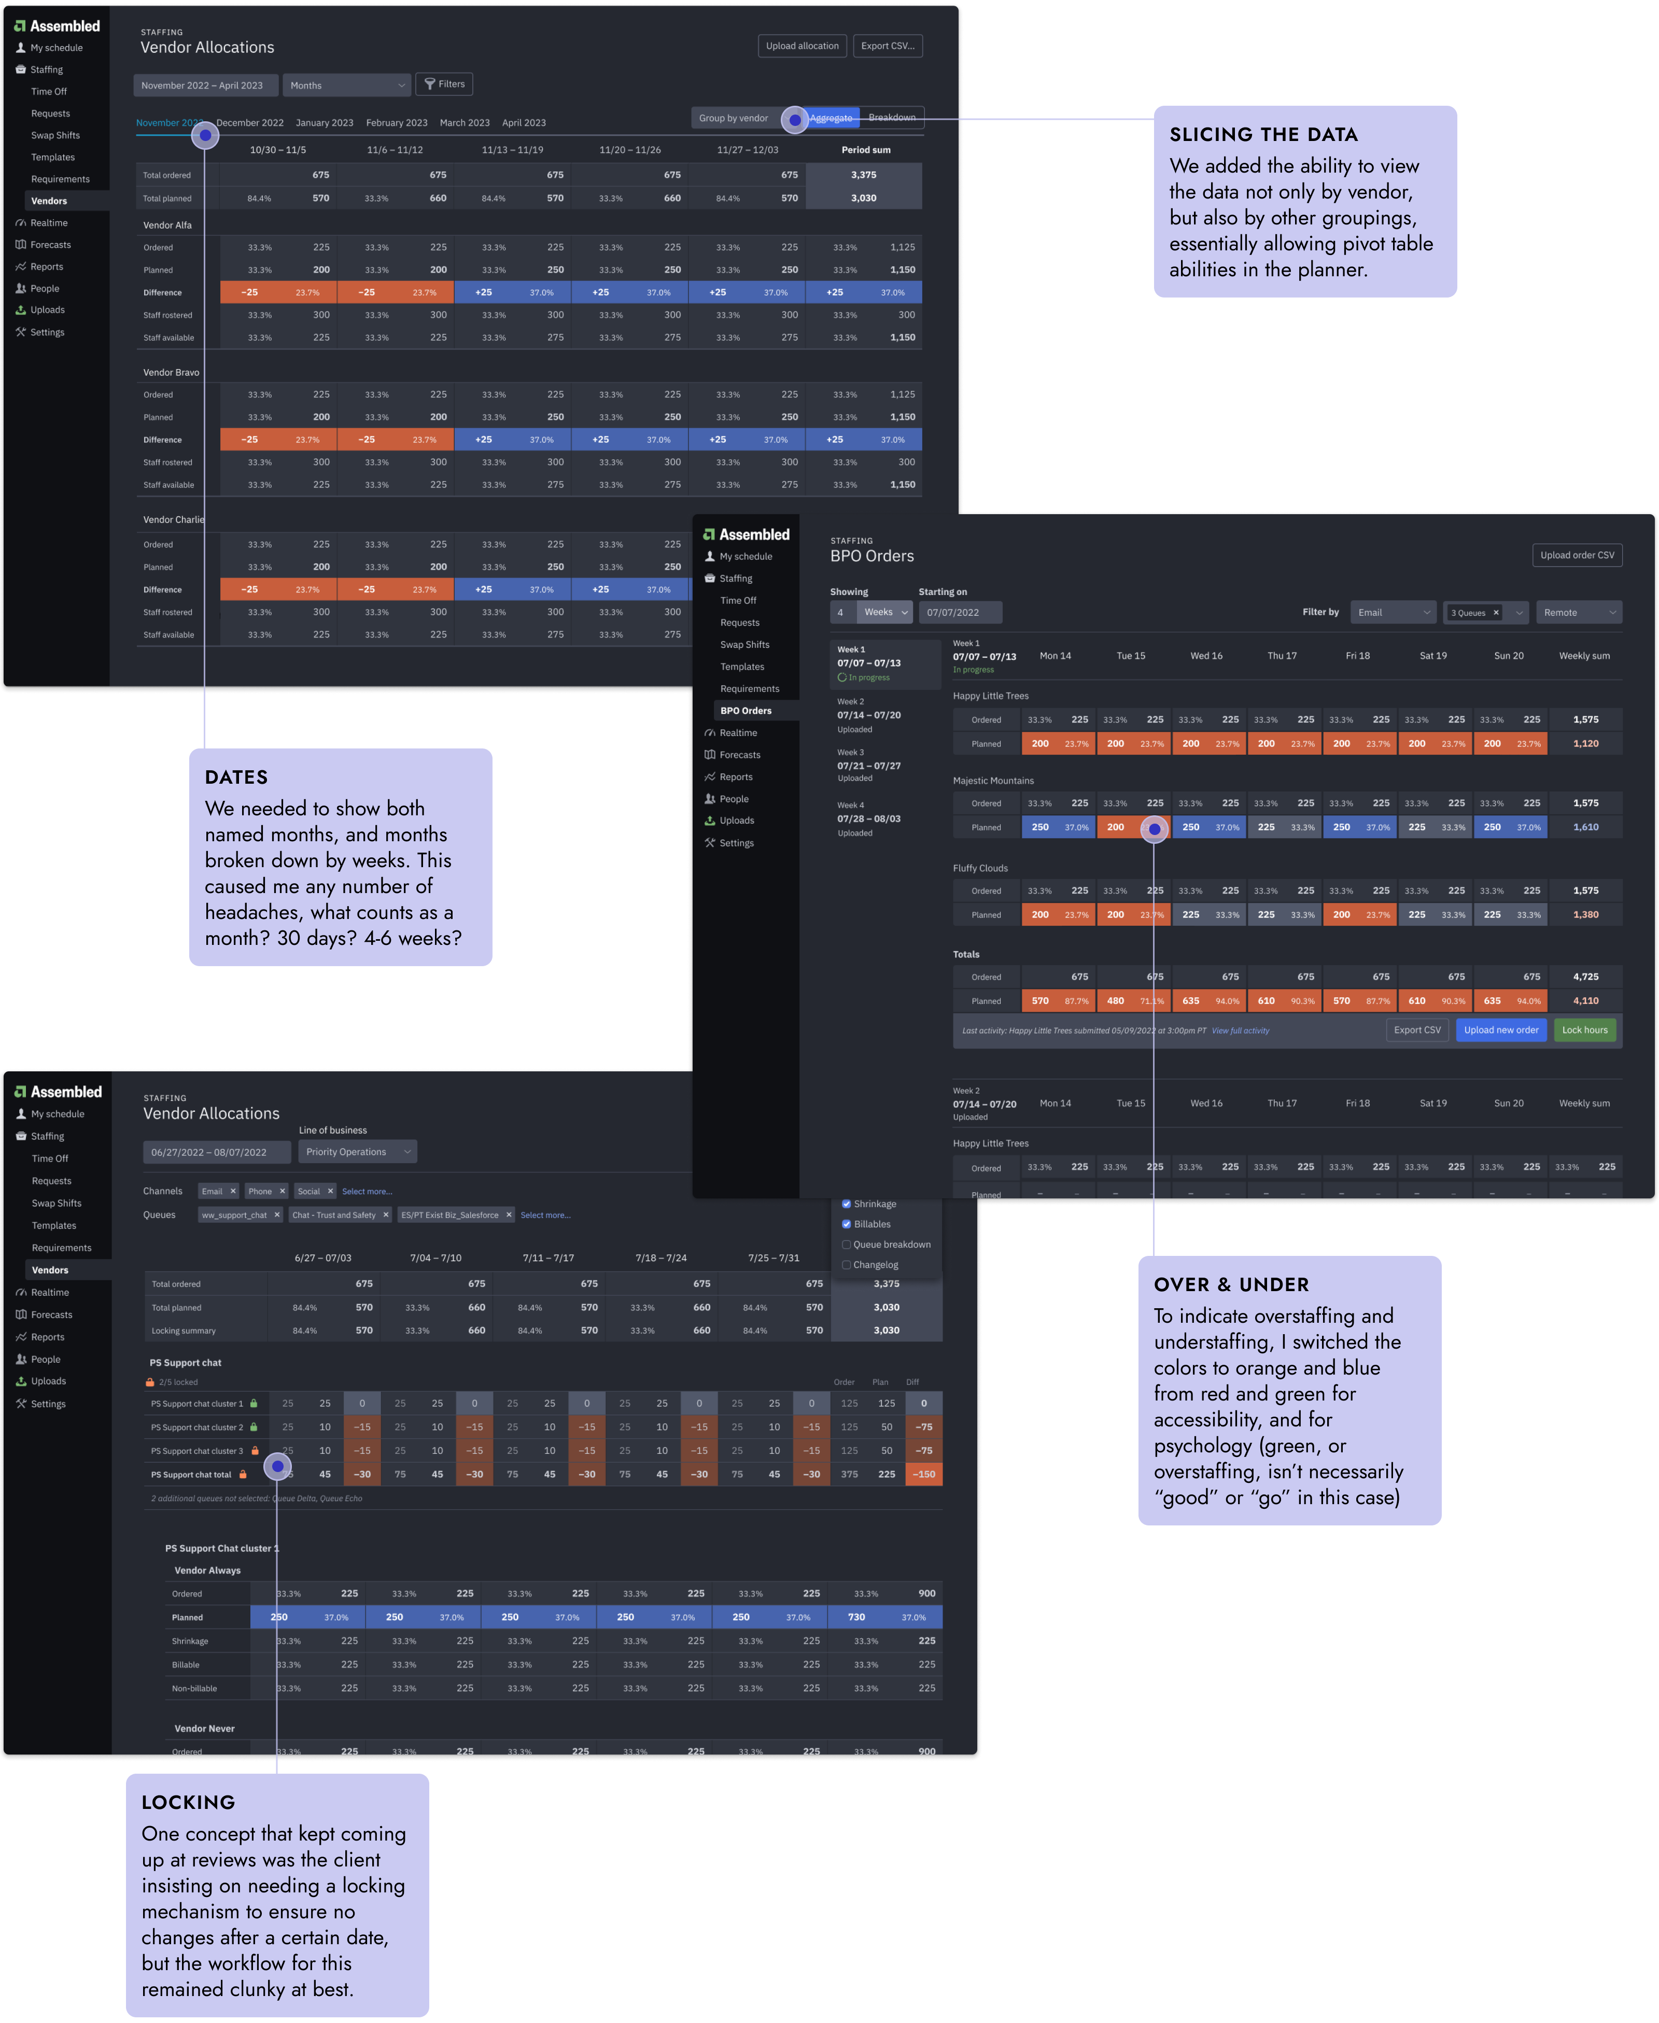Click the green lock for PS Support chat cluster 1

pos(253,1404)
